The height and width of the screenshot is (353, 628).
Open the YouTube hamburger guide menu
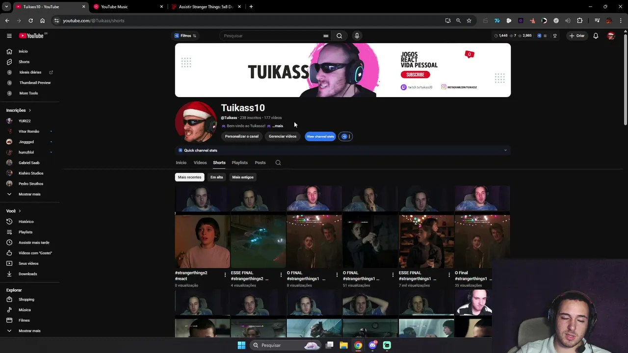[9, 36]
